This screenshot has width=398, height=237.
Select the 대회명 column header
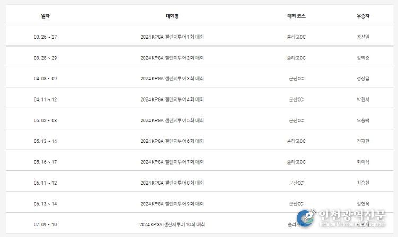coord(172,16)
